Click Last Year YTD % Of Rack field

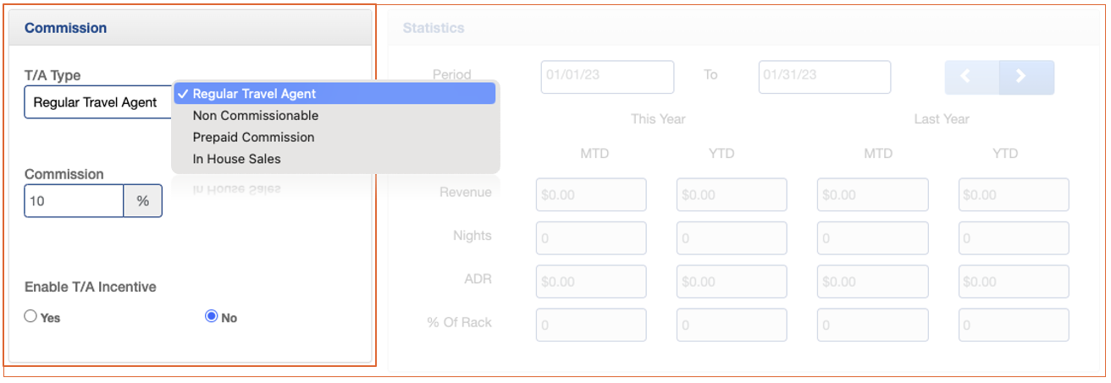coord(1013,325)
